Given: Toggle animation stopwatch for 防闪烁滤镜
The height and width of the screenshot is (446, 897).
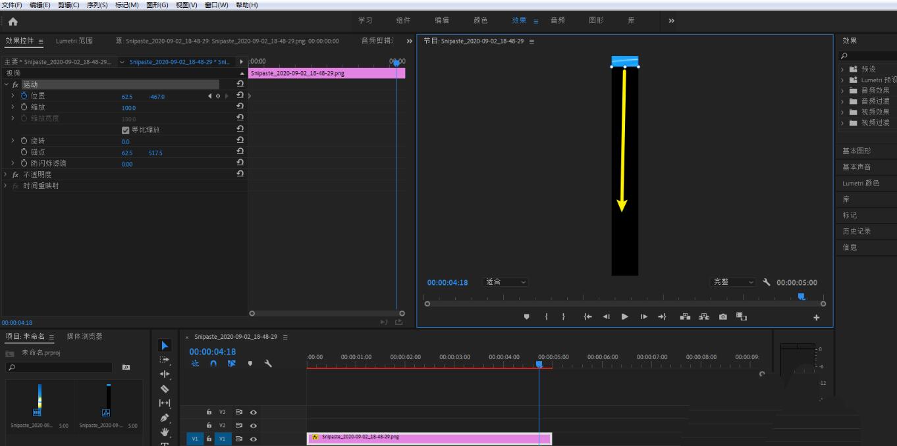Looking at the screenshot, I should (24, 163).
